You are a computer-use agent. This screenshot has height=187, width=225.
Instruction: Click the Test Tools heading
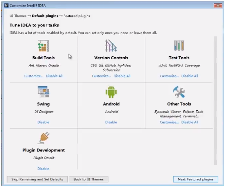pyautogui.click(x=179, y=58)
